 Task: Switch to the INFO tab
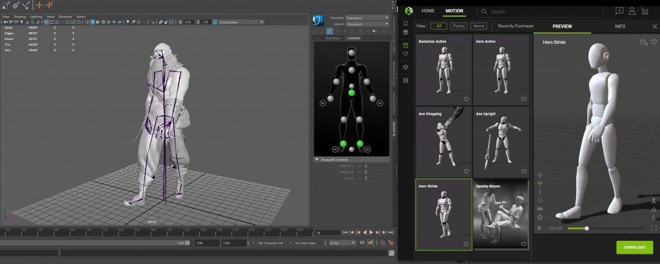click(x=619, y=26)
